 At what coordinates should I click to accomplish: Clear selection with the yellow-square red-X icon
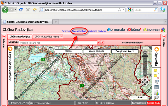coord(156,77)
